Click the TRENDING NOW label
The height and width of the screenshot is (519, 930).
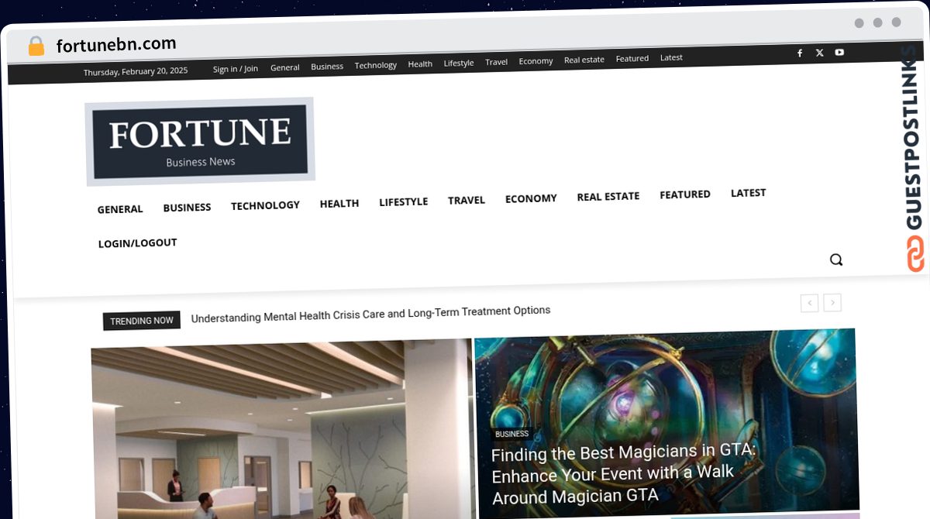click(142, 321)
